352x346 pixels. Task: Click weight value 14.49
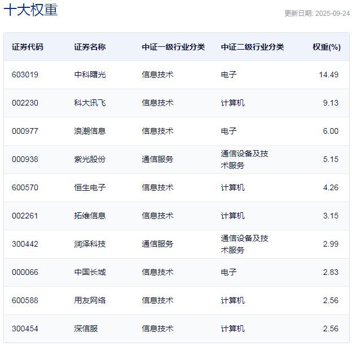click(329, 75)
